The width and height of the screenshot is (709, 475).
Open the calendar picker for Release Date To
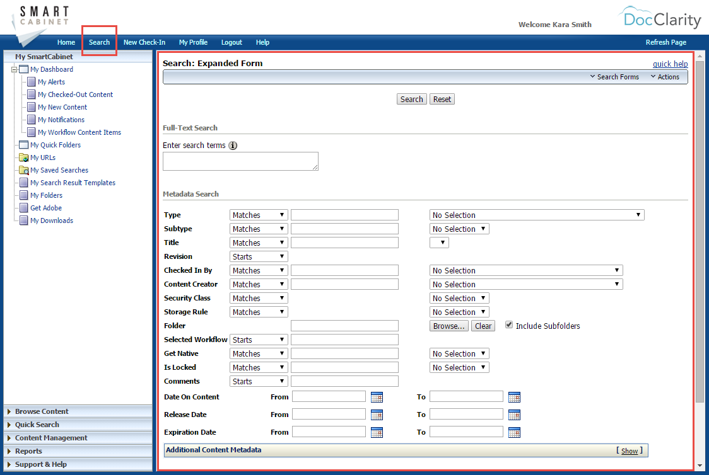click(x=514, y=414)
